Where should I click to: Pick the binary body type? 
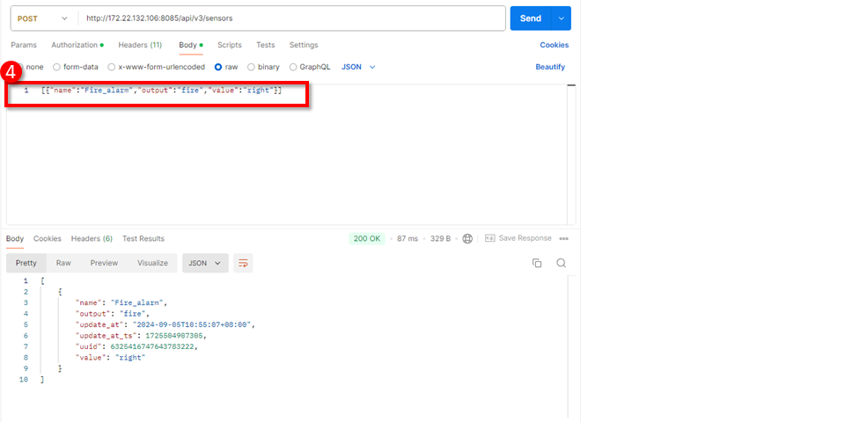pos(252,67)
